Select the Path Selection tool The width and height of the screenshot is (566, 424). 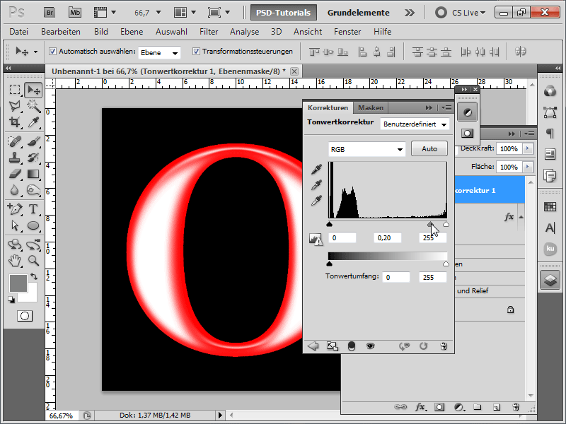click(x=15, y=225)
